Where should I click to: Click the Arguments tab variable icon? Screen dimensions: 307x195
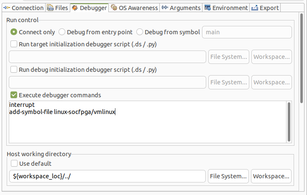coord(165,8)
